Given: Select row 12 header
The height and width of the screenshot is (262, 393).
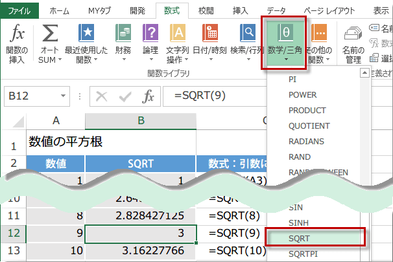Looking at the screenshot, I should pyautogui.click(x=13, y=234).
